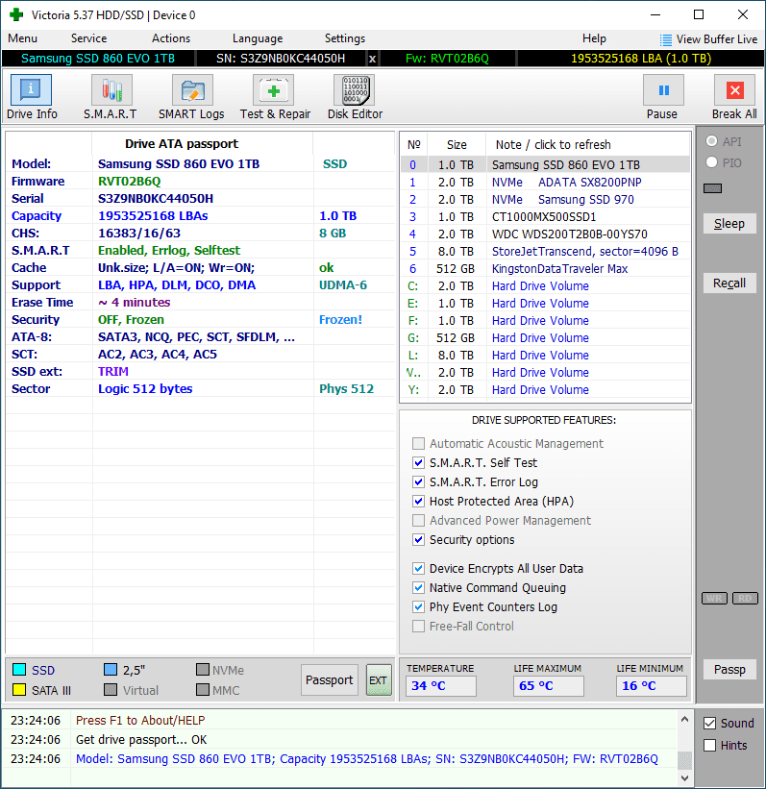Click the yellow SATA III color indicator

point(19,689)
